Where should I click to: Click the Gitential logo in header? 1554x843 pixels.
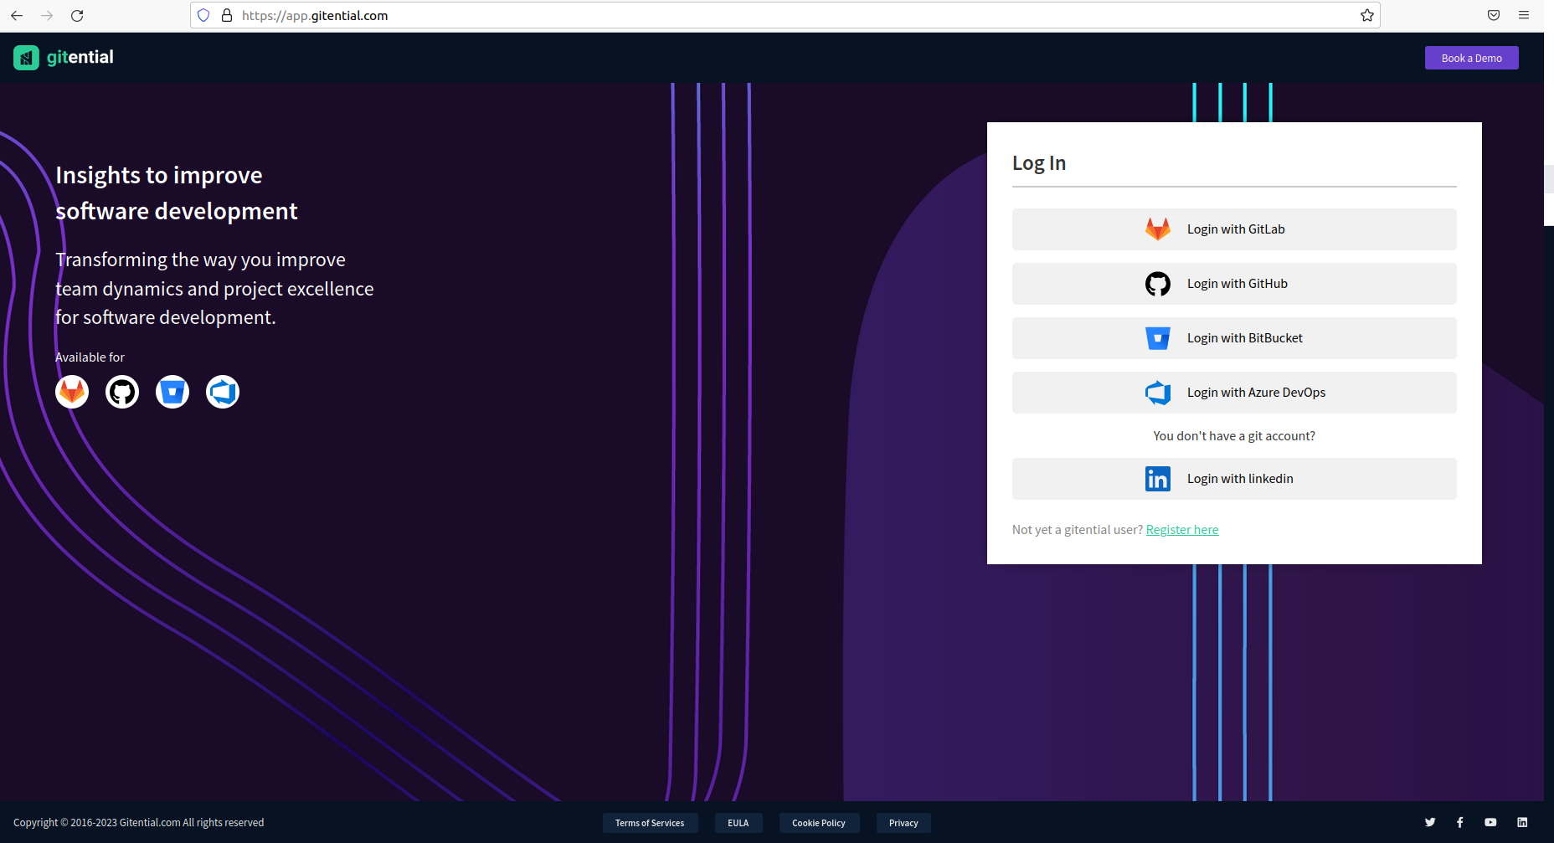[x=64, y=58]
